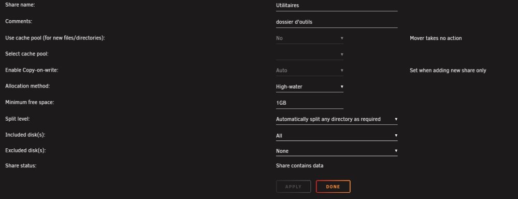Viewport: 518px width, 199px height.
Task: Click the Share name field containing Utilitaires
Action: click(x=337, y=6)
